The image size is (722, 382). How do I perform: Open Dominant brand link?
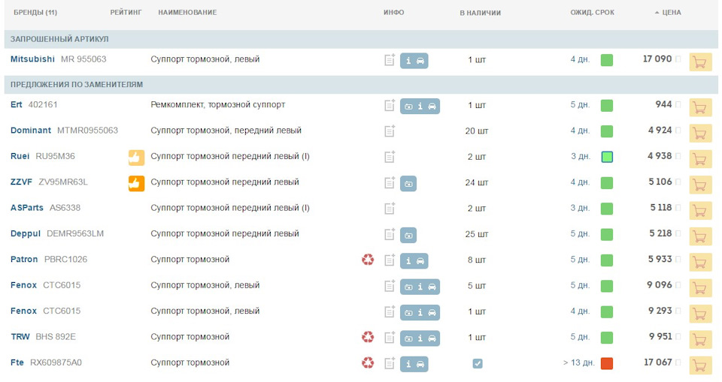30,130
